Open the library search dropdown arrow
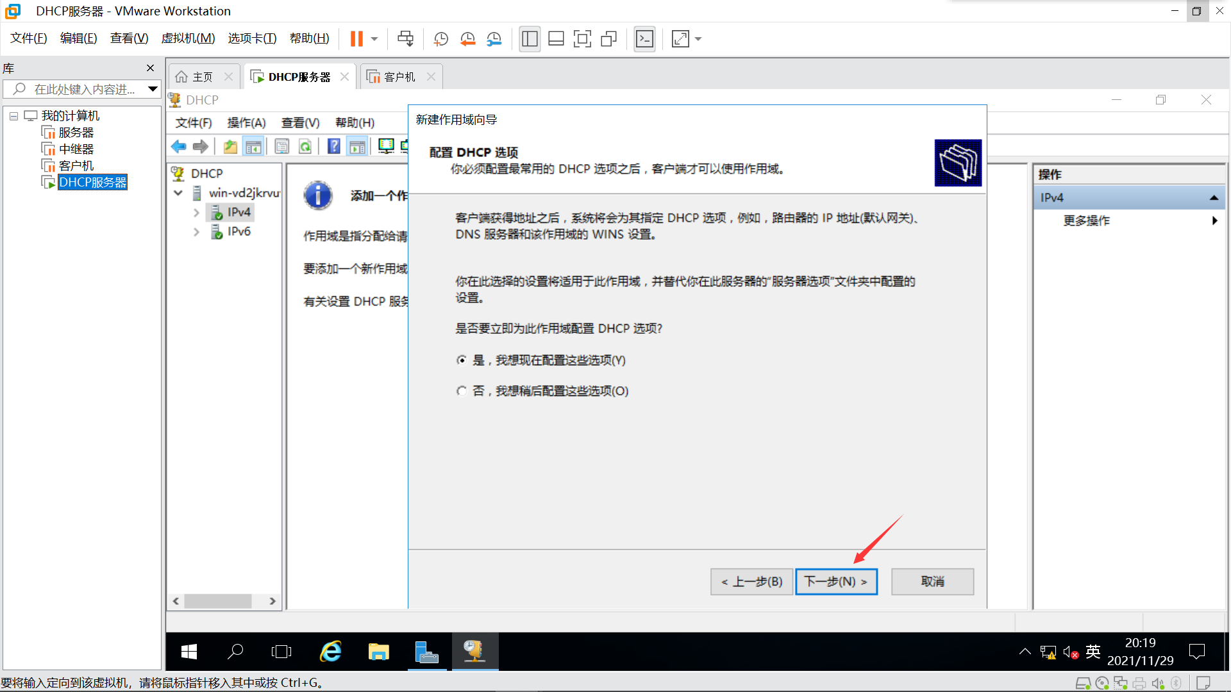 (x=153, y=89)
